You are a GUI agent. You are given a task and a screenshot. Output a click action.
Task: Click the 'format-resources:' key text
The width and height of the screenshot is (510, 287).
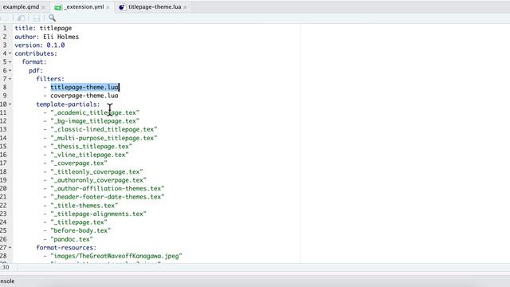click(x=66, y=248)
